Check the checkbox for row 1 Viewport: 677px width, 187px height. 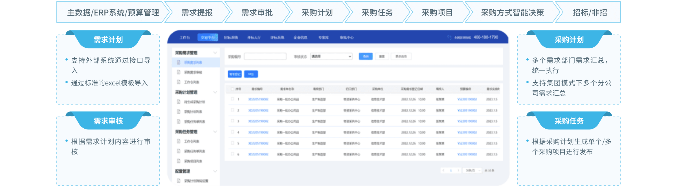pyautogui.click(x=232, y=99)
